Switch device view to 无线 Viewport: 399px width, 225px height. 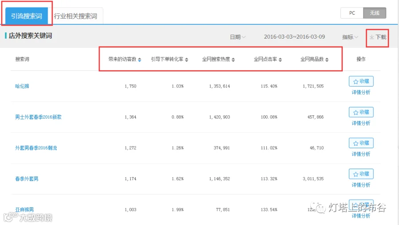pyautogui.click(x=375, y=13)
